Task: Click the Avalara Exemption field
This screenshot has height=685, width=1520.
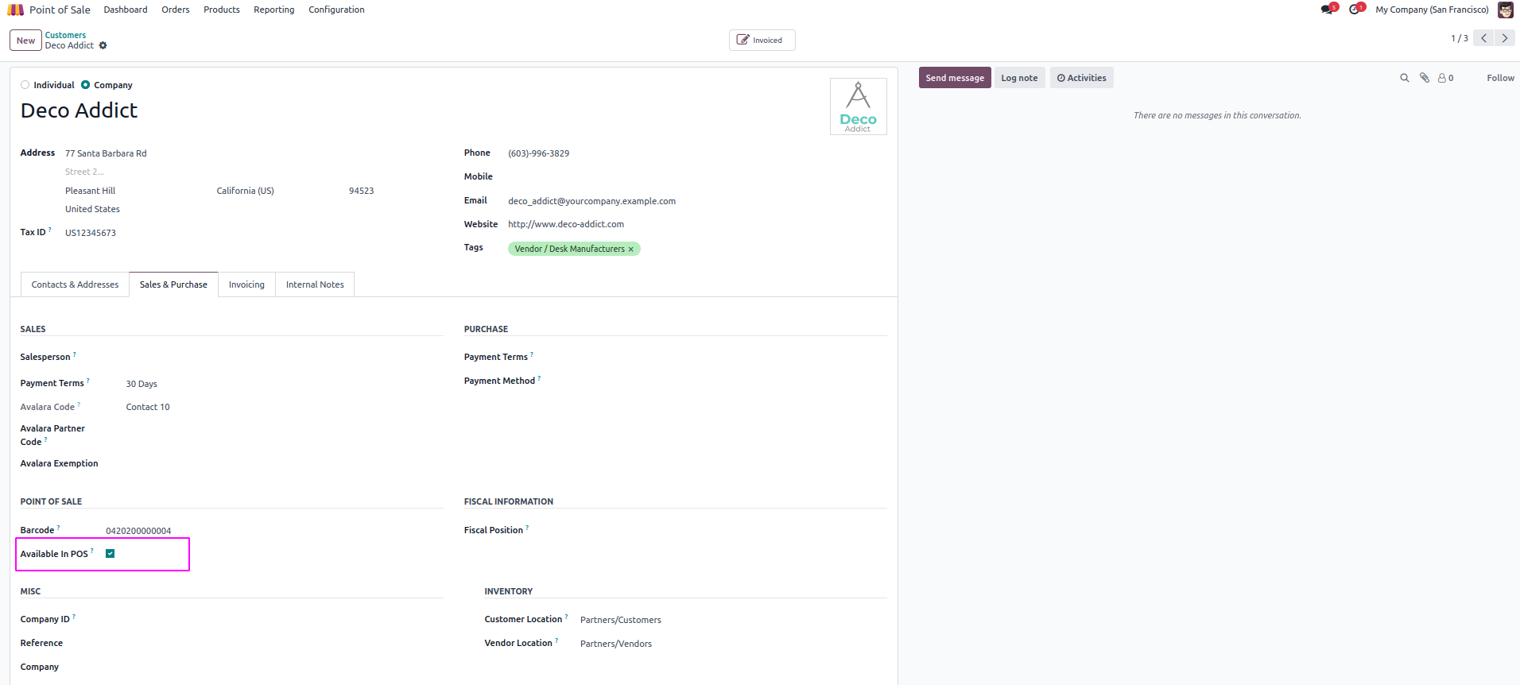Action: [x=284, y=464]
